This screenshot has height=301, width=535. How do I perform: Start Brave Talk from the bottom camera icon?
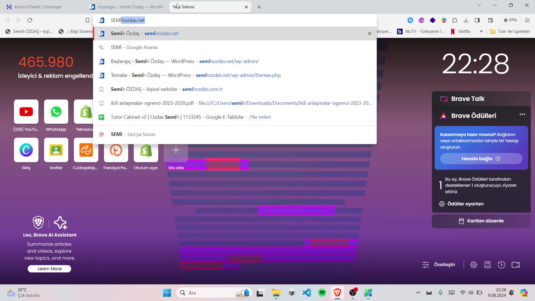pyautogui.click(x=515, y=265)
